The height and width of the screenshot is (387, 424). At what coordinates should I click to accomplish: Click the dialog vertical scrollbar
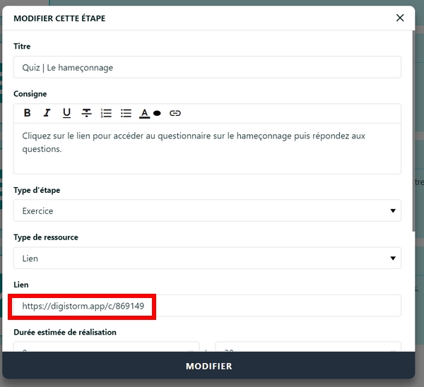[x=413, y=131]
